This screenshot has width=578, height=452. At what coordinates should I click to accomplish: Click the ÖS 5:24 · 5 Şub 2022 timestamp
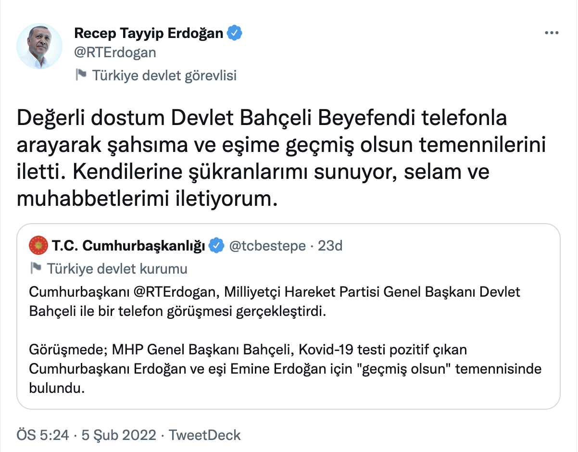(87, 435)
